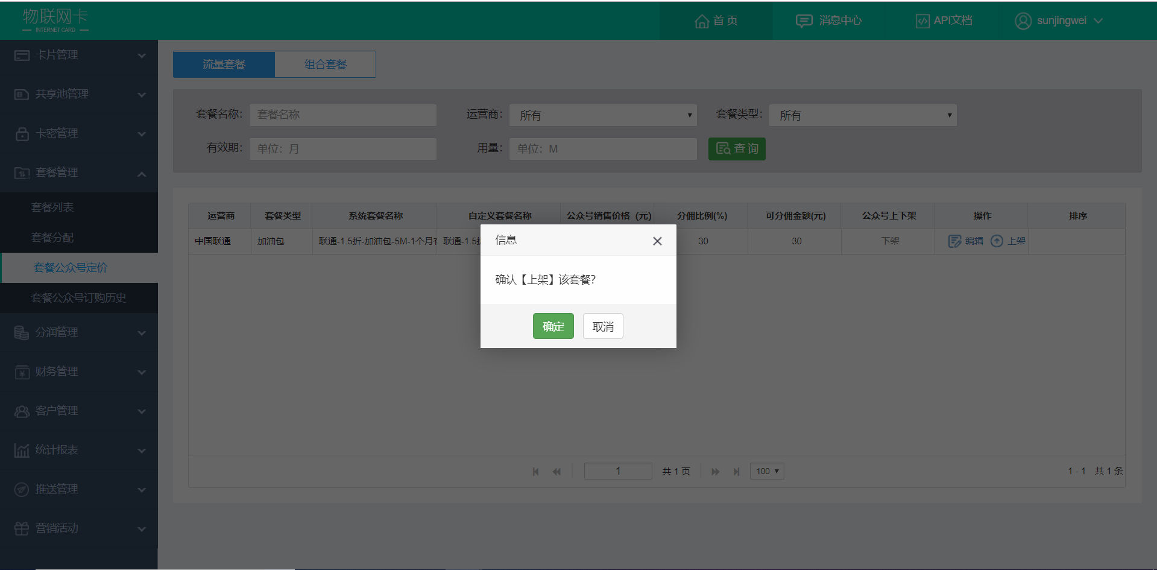
Task: Click the 卡密管理 lock icon
Action: (22, 134)
